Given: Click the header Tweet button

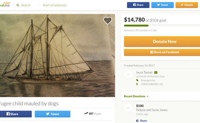Looking at the screenshot, I should pos(163,5).
